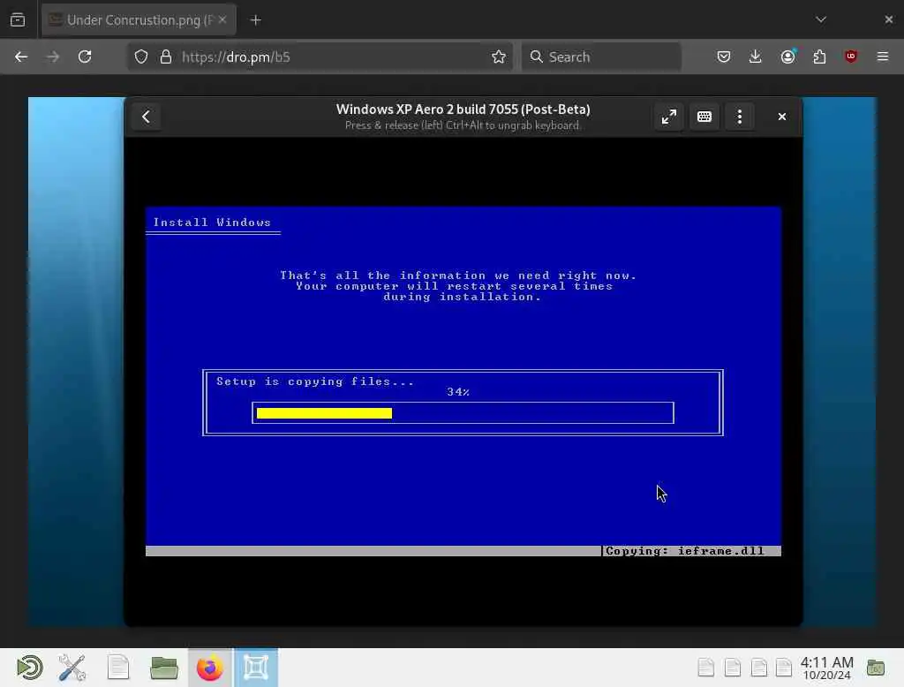Open the folder icon at tray end
Viewport: 904px width, 687px height.
coord(875,668)
